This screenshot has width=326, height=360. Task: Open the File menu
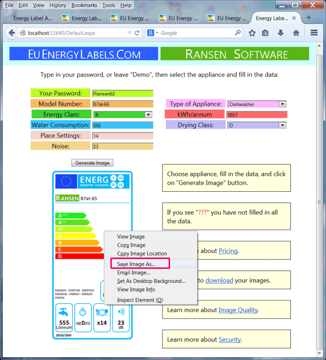point(9,5)
